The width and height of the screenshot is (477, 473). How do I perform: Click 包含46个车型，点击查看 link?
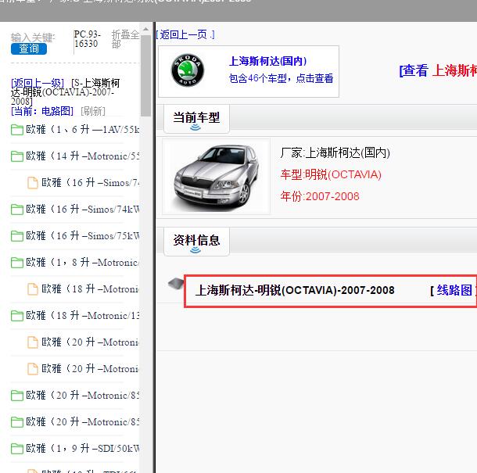point(281,78)
